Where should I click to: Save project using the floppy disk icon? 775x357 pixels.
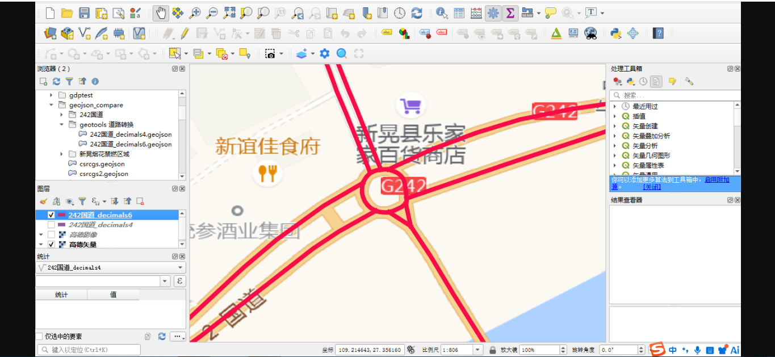click(84, 13)
